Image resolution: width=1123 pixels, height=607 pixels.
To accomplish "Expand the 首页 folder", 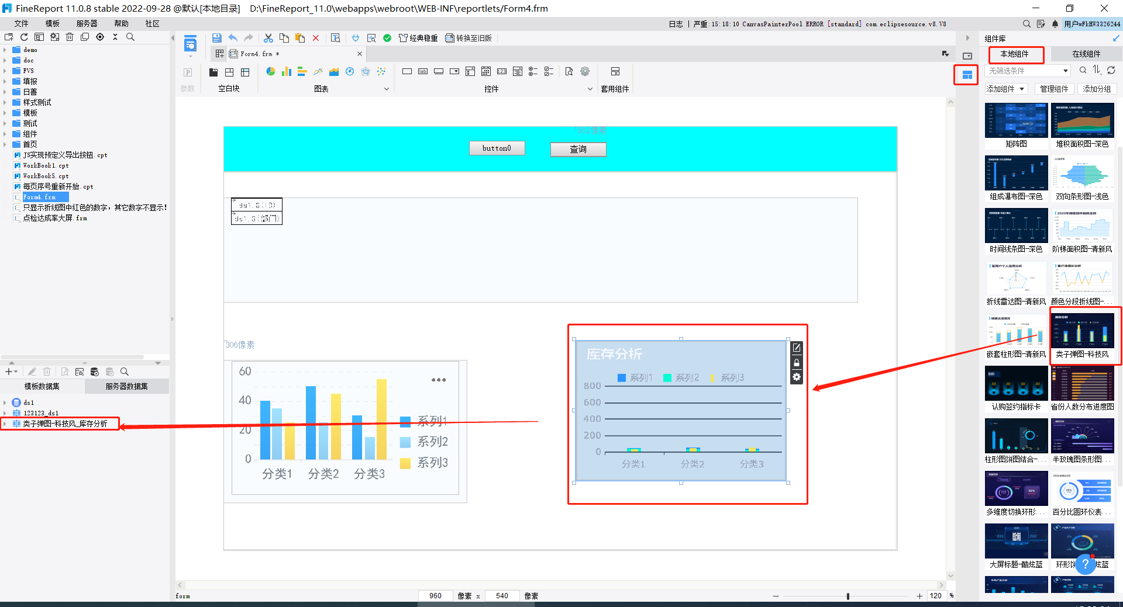I will pyautogui.click(x=5, y=144).
